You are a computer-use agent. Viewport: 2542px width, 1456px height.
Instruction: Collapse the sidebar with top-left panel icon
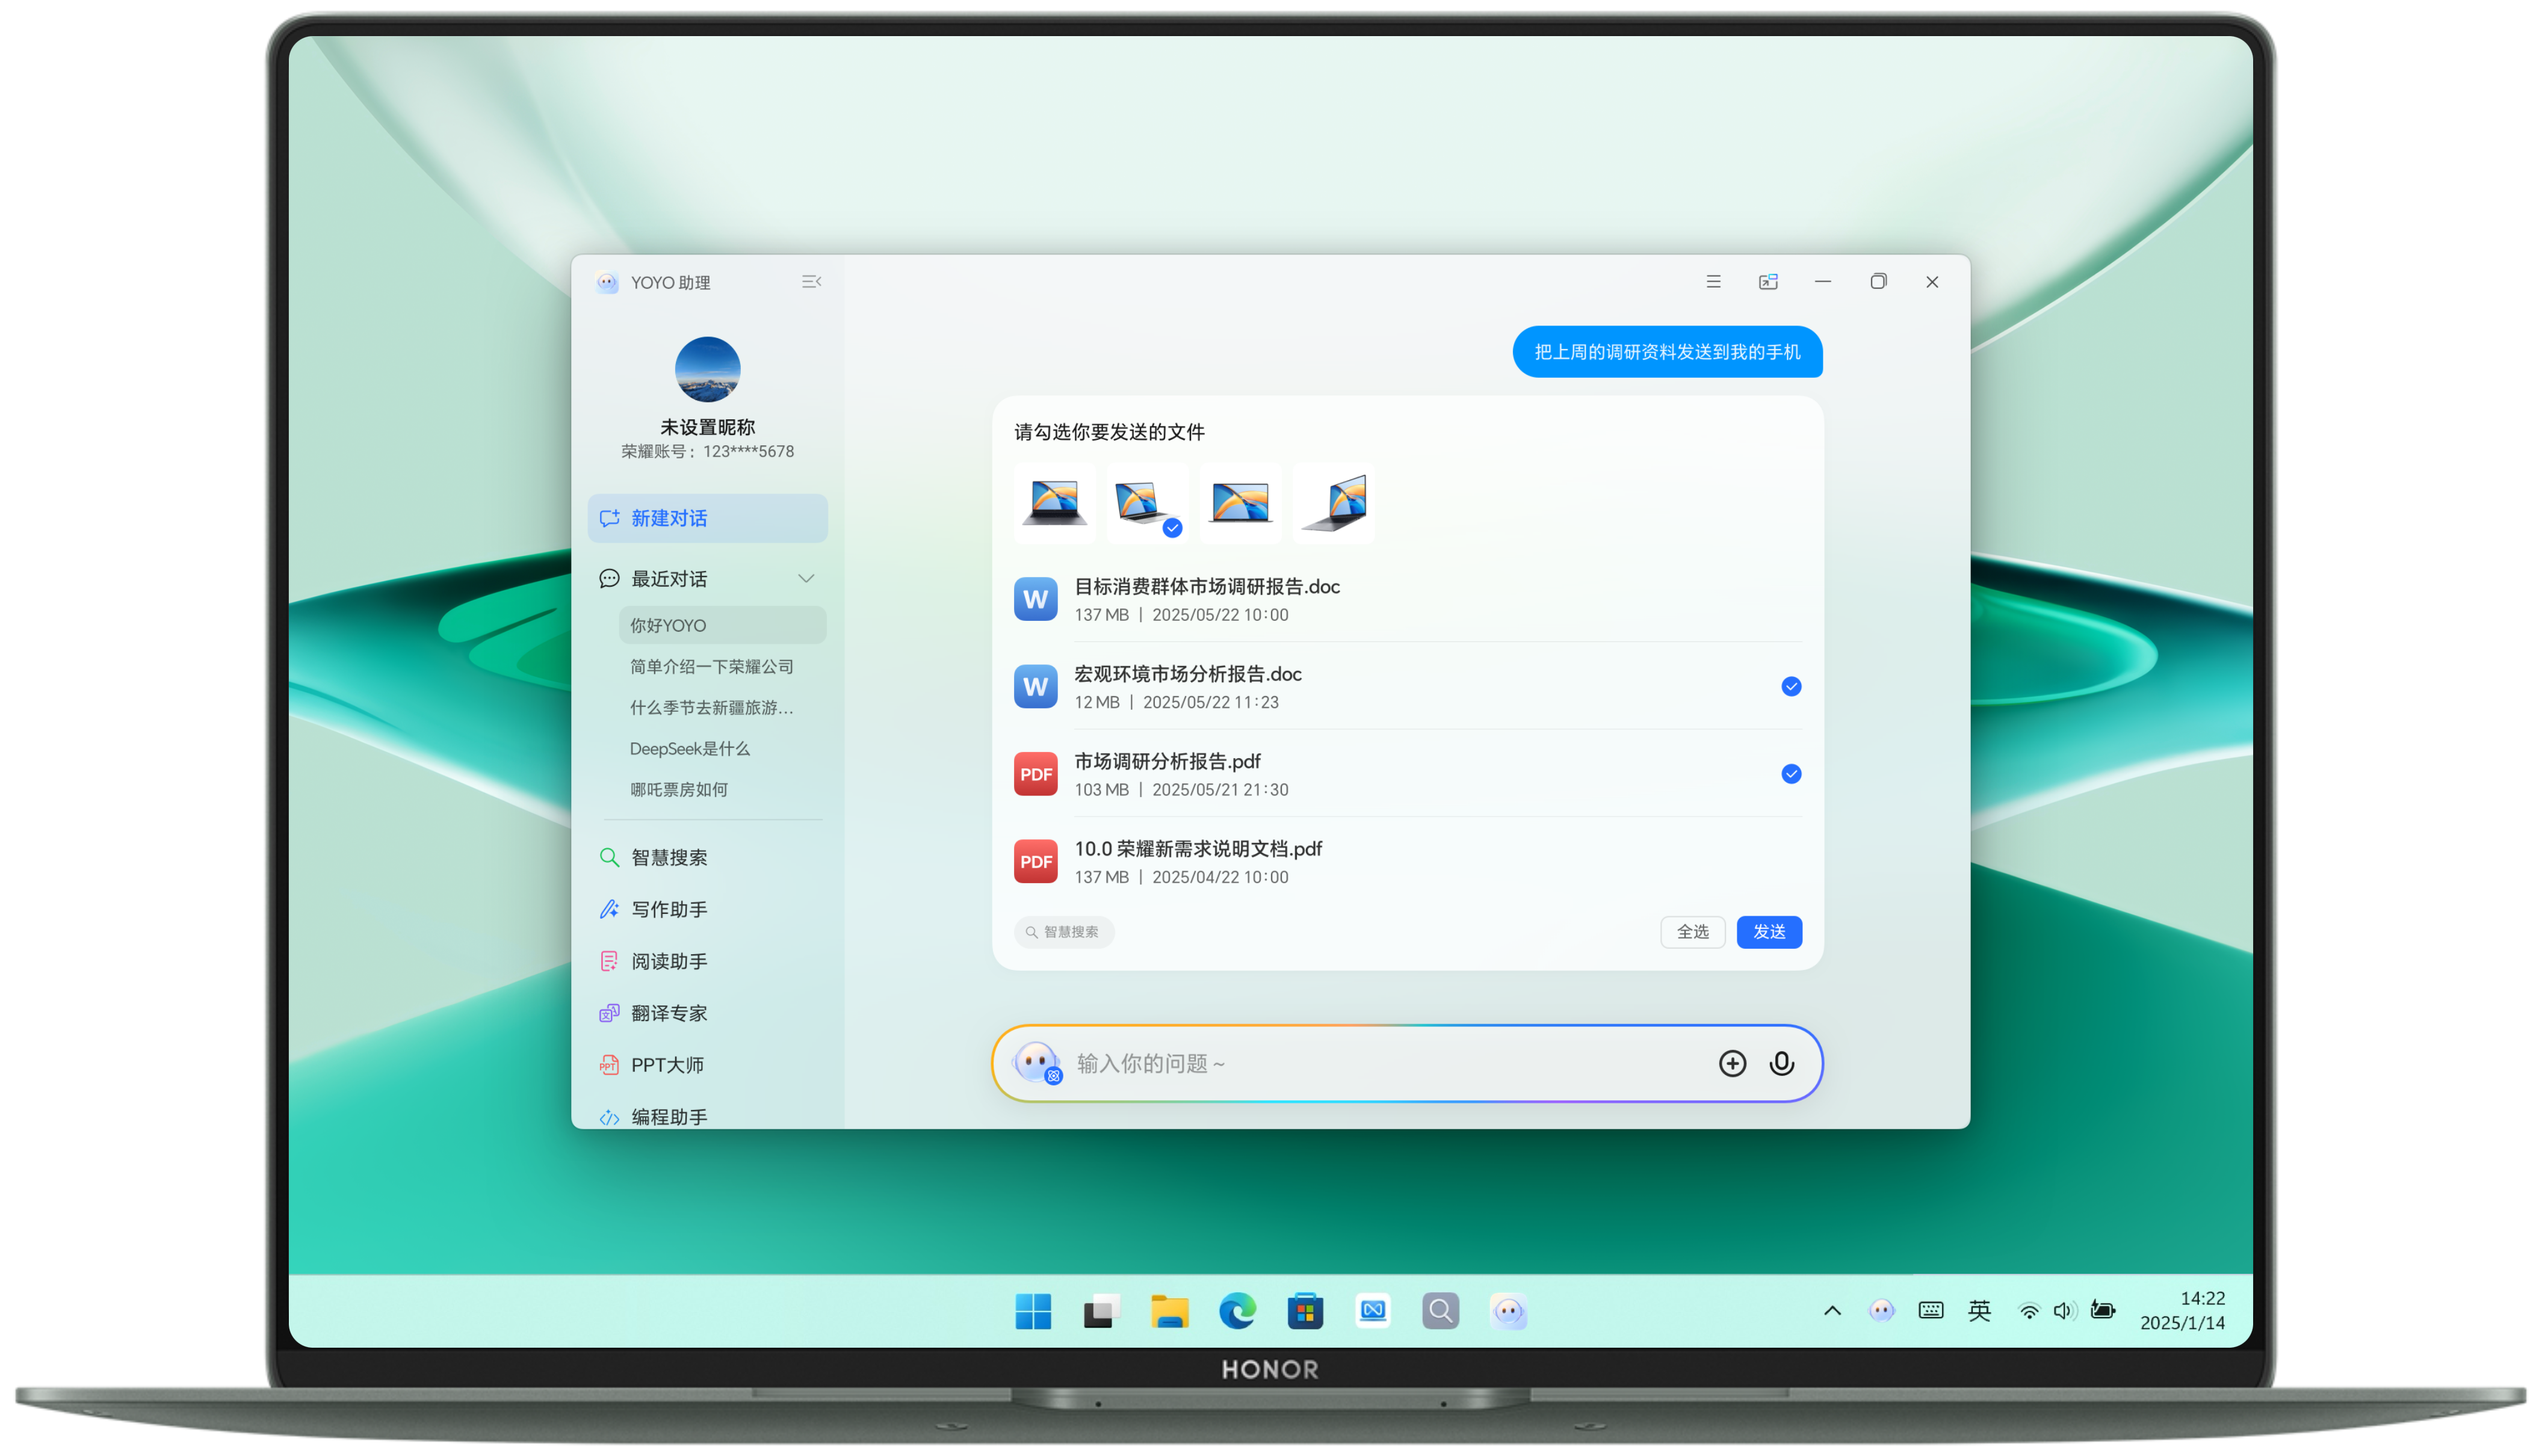click(811, 282)
